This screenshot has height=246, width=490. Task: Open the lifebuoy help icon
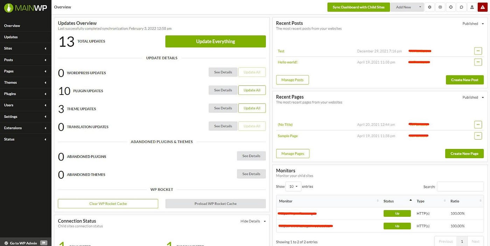451,7
